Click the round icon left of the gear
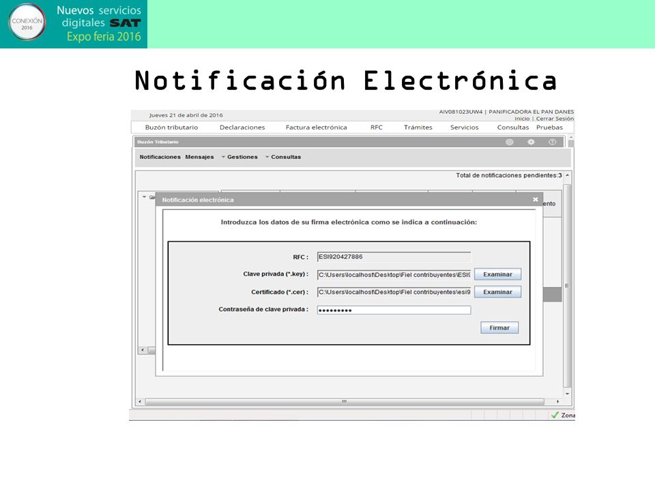The width and height of the screenshot is (655, 491). 510,142
